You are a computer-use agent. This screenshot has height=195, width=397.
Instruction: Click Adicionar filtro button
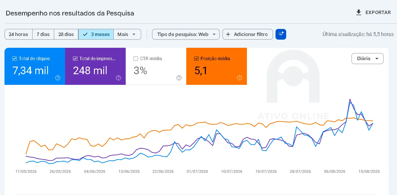point(247,34)
